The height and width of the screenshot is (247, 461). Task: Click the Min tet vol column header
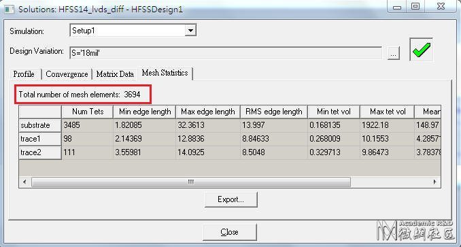coord(334,112)
